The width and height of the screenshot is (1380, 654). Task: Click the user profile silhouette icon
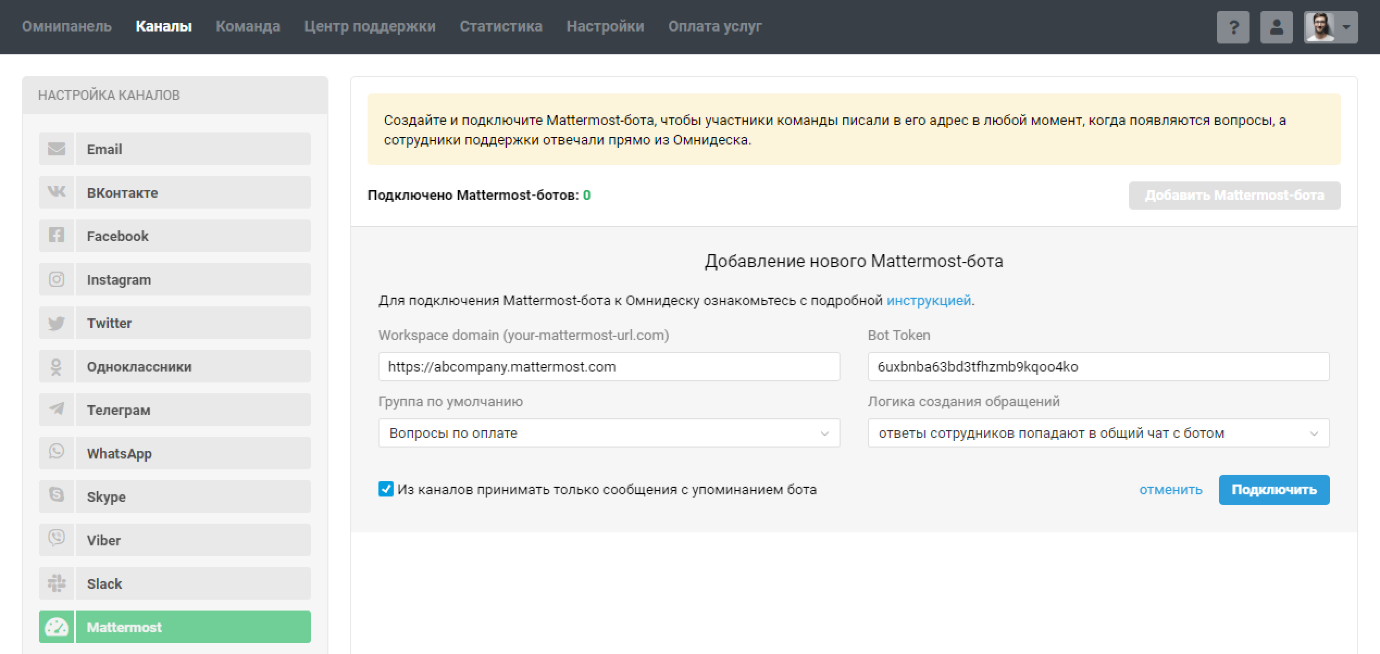click(1277, 27)
